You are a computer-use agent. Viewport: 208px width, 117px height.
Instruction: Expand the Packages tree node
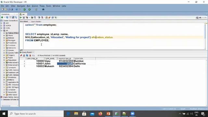pos(4,40)
